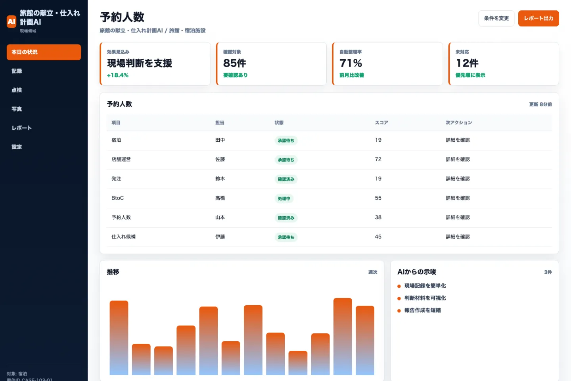Open レポート from the sidebar
Screen dimensions: 571x381
44,128
